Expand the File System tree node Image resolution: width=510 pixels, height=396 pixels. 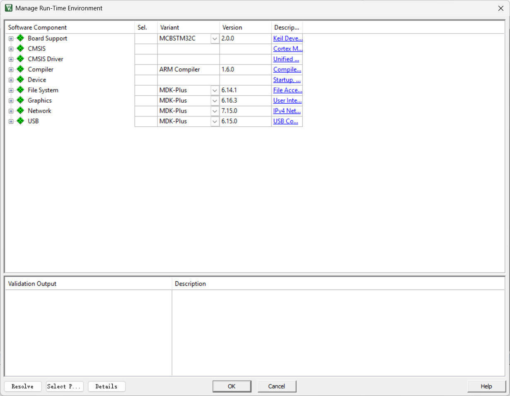pyautogui.click(x=11, y=90)
